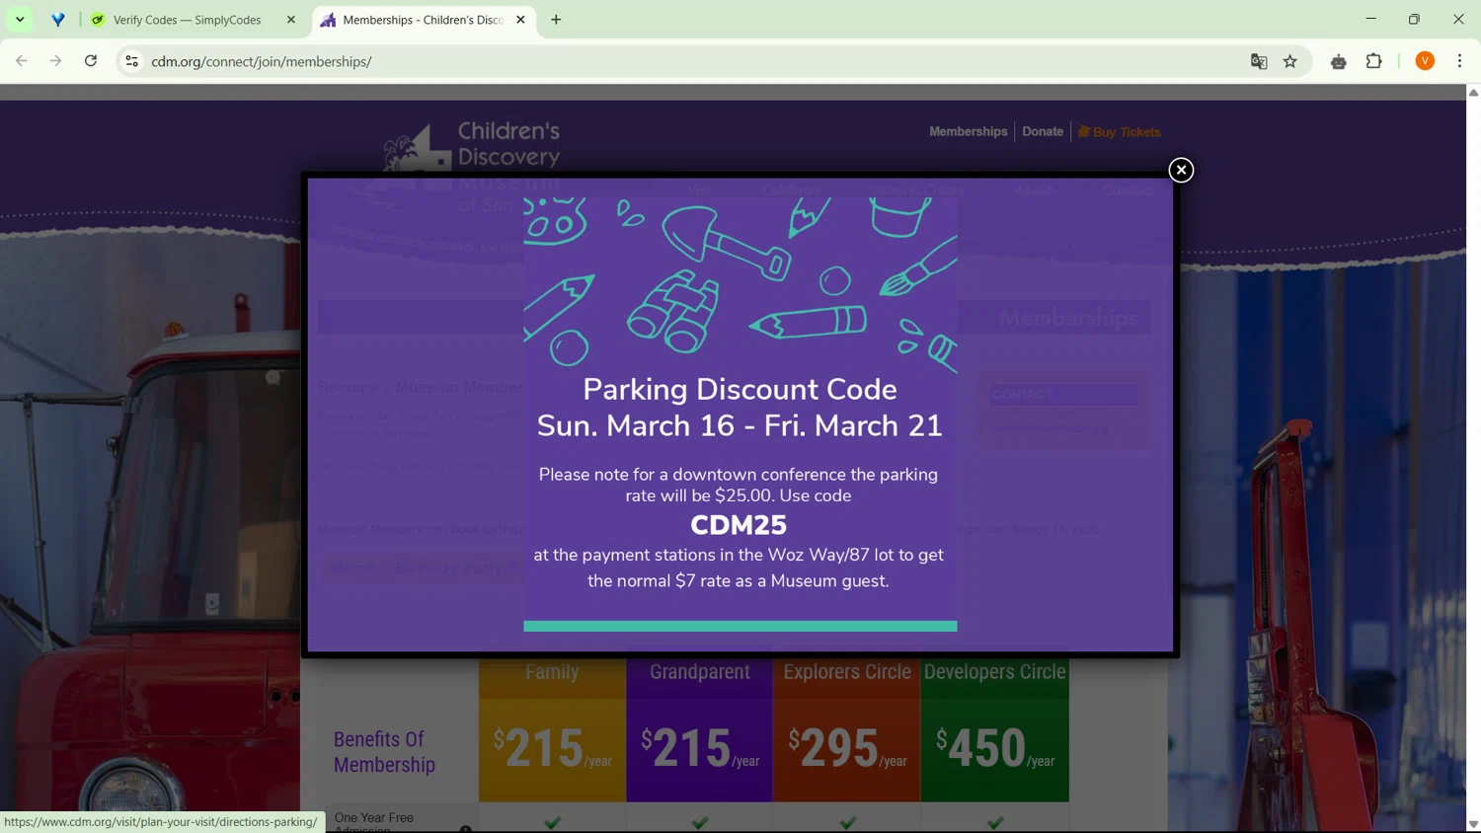Close the Verify Codes tab
This screenshot has height=833, width=1481.
click(x=291, y=20)
